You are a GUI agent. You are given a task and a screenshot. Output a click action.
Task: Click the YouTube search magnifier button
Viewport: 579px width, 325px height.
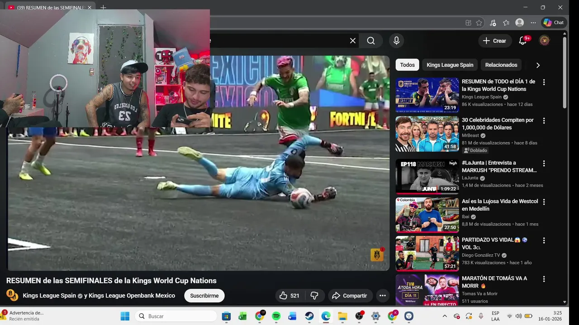[371, 41]
